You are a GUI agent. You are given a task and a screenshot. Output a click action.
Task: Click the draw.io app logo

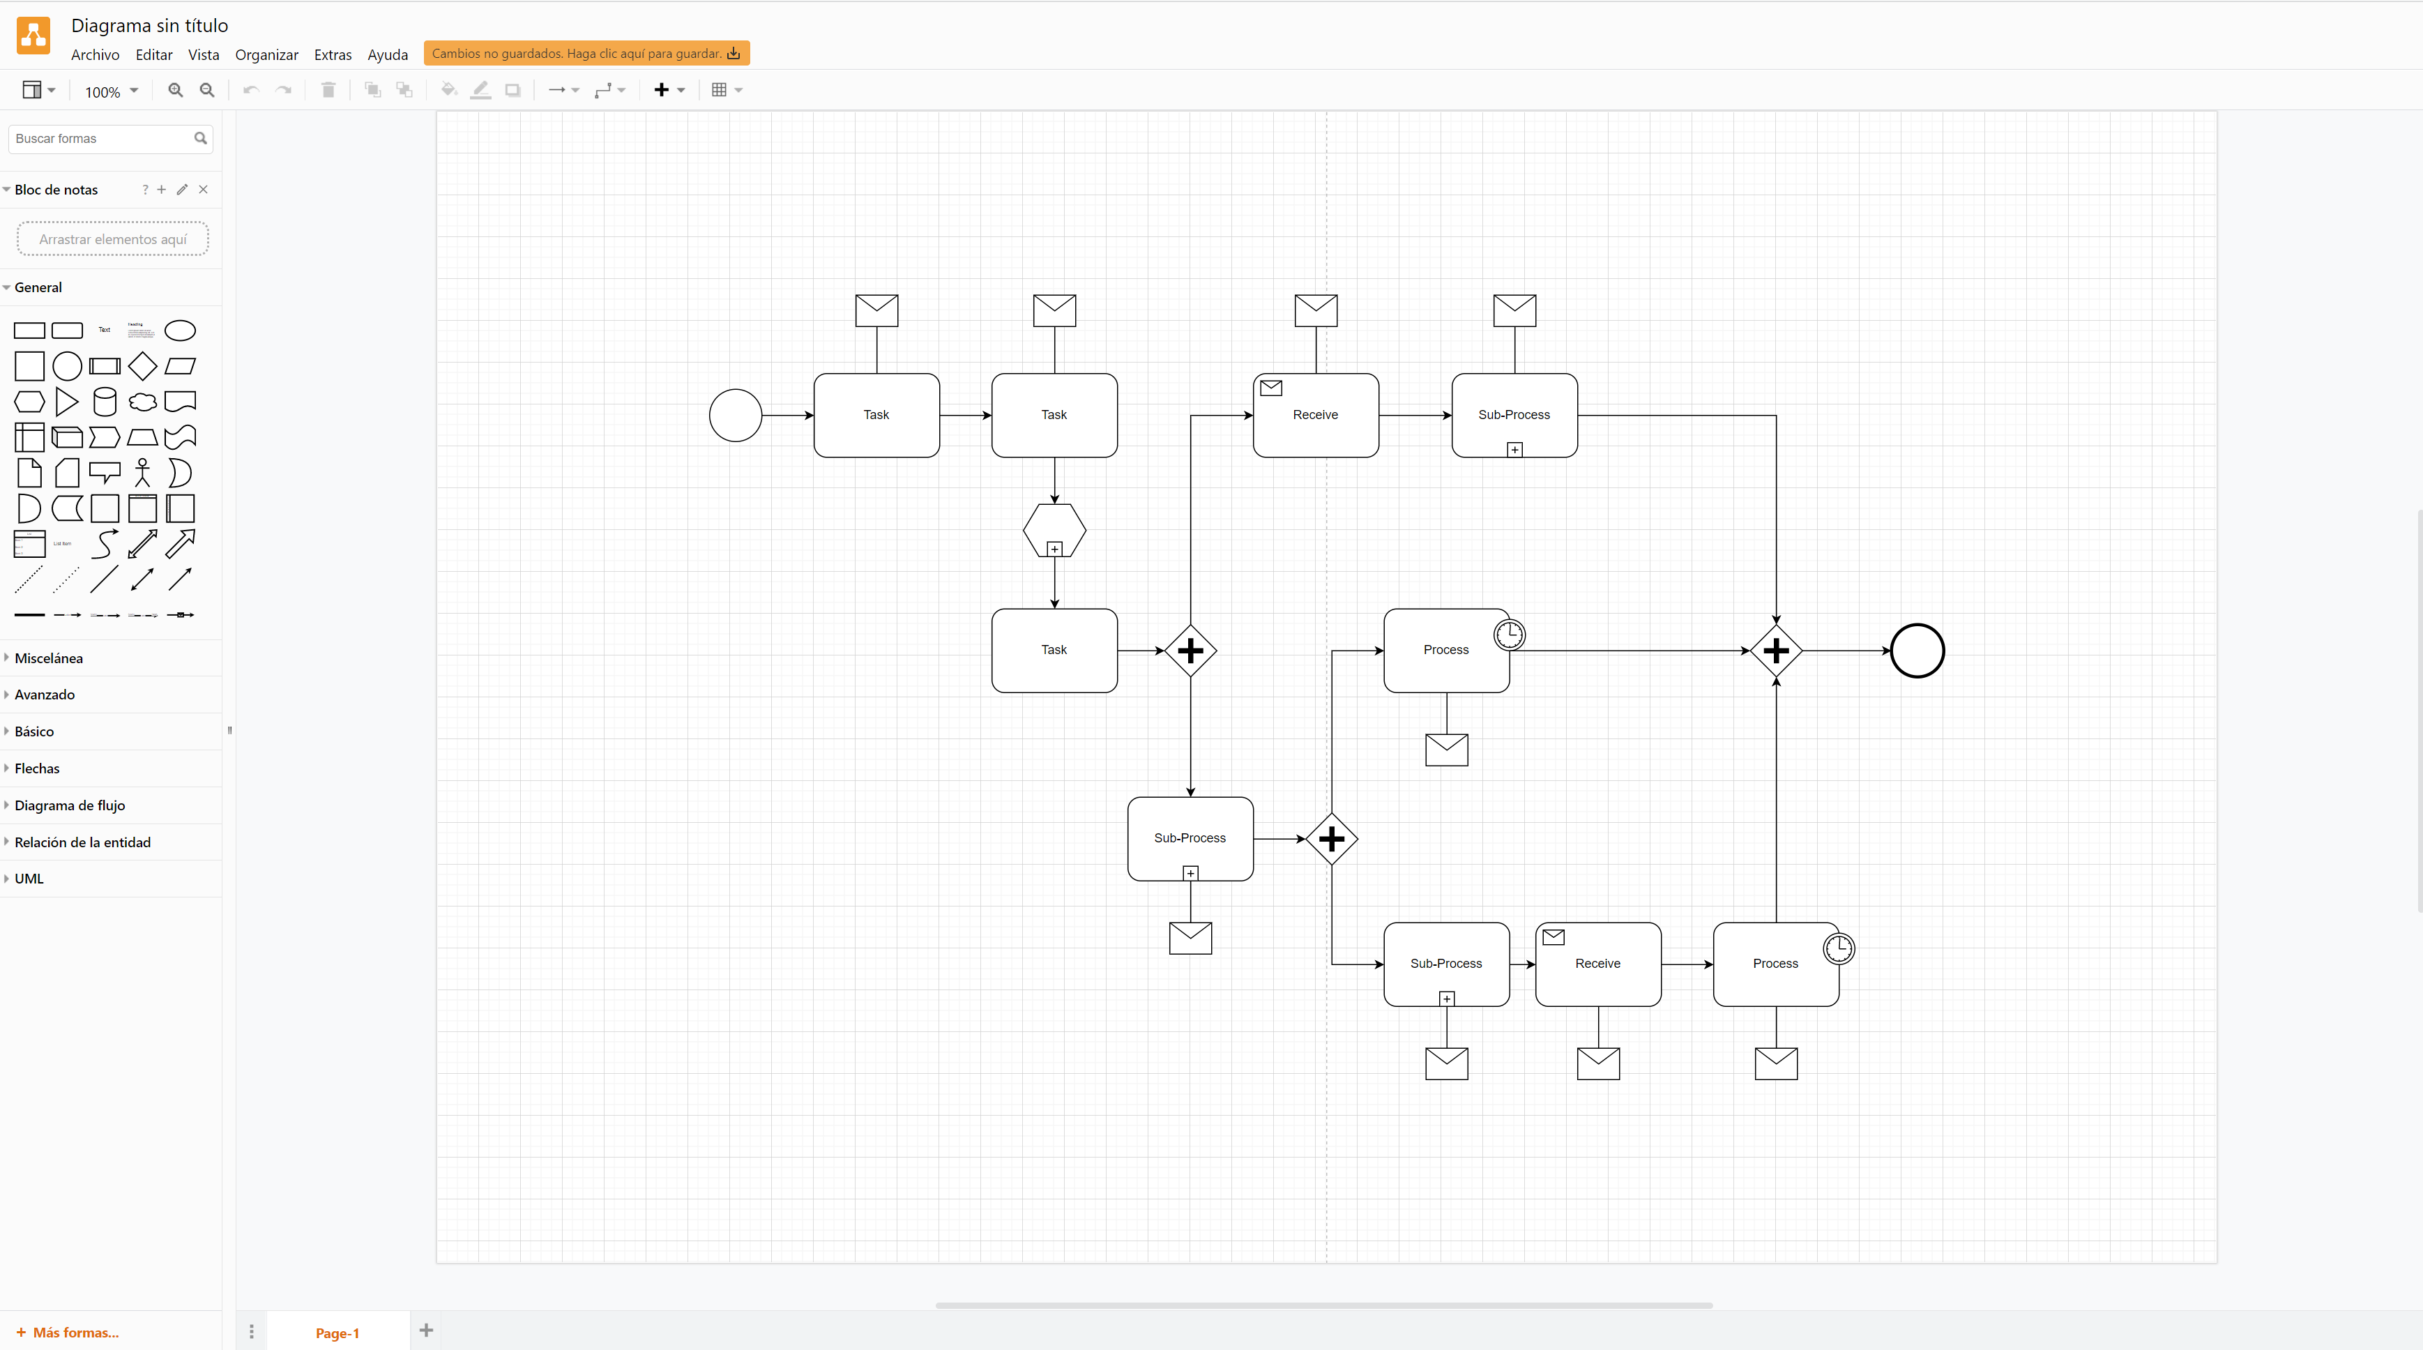pos(34,36)
